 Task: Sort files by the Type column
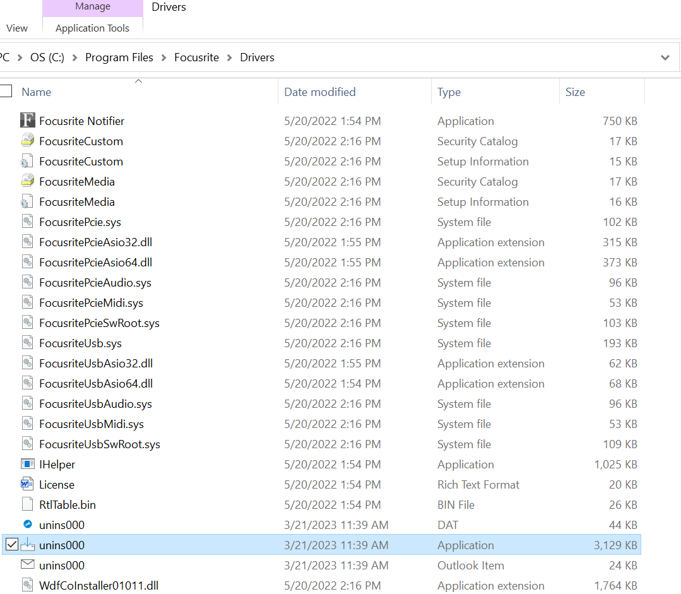pos(449,92)
